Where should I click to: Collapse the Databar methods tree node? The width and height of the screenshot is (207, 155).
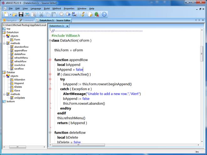point(4,94)
